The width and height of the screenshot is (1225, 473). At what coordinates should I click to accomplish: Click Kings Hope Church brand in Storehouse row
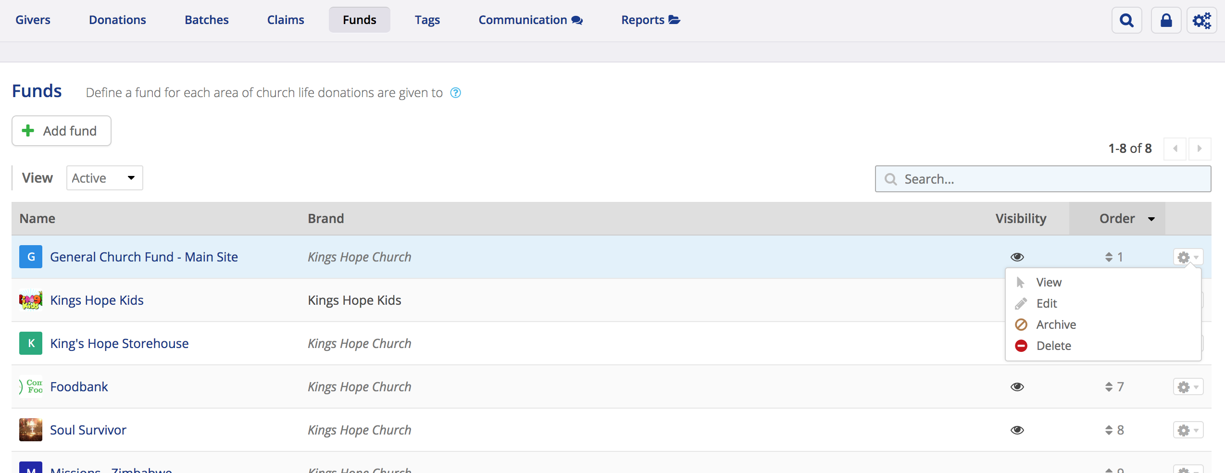[x=360, y=344]
